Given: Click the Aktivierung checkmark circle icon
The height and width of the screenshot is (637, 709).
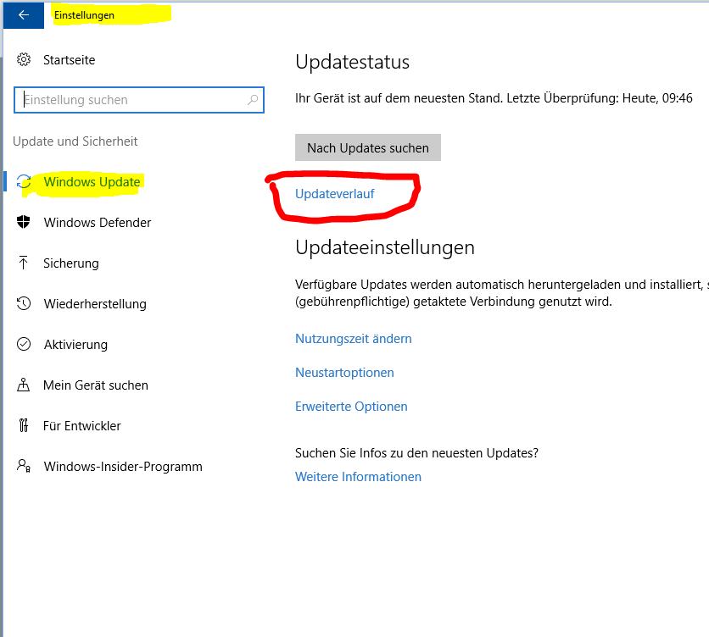Looking at the screenshot, I should (x=24, y=344).
